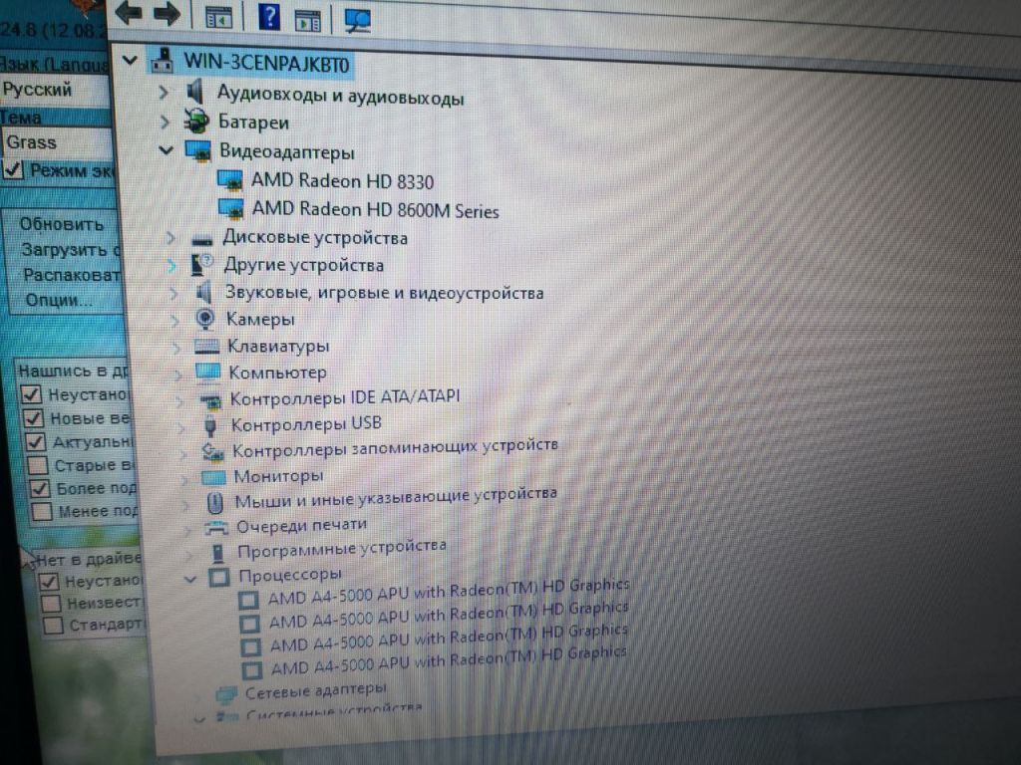This screenshot has height=765, width=1021.
Task: Toggle the console tree toolbar icon
Action: (x=218, y=18)
